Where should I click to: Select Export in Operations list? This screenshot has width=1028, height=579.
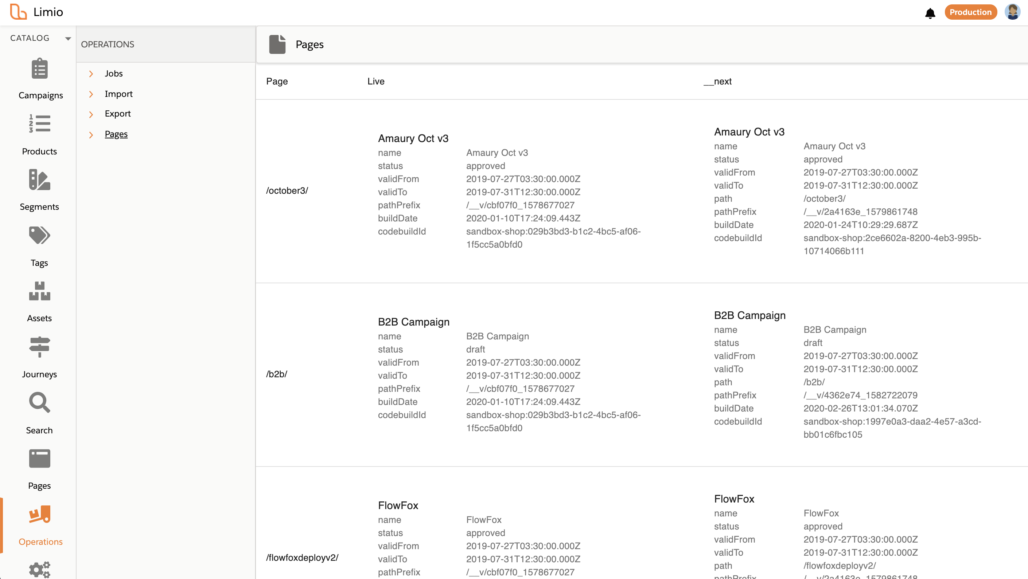point(118,114)
